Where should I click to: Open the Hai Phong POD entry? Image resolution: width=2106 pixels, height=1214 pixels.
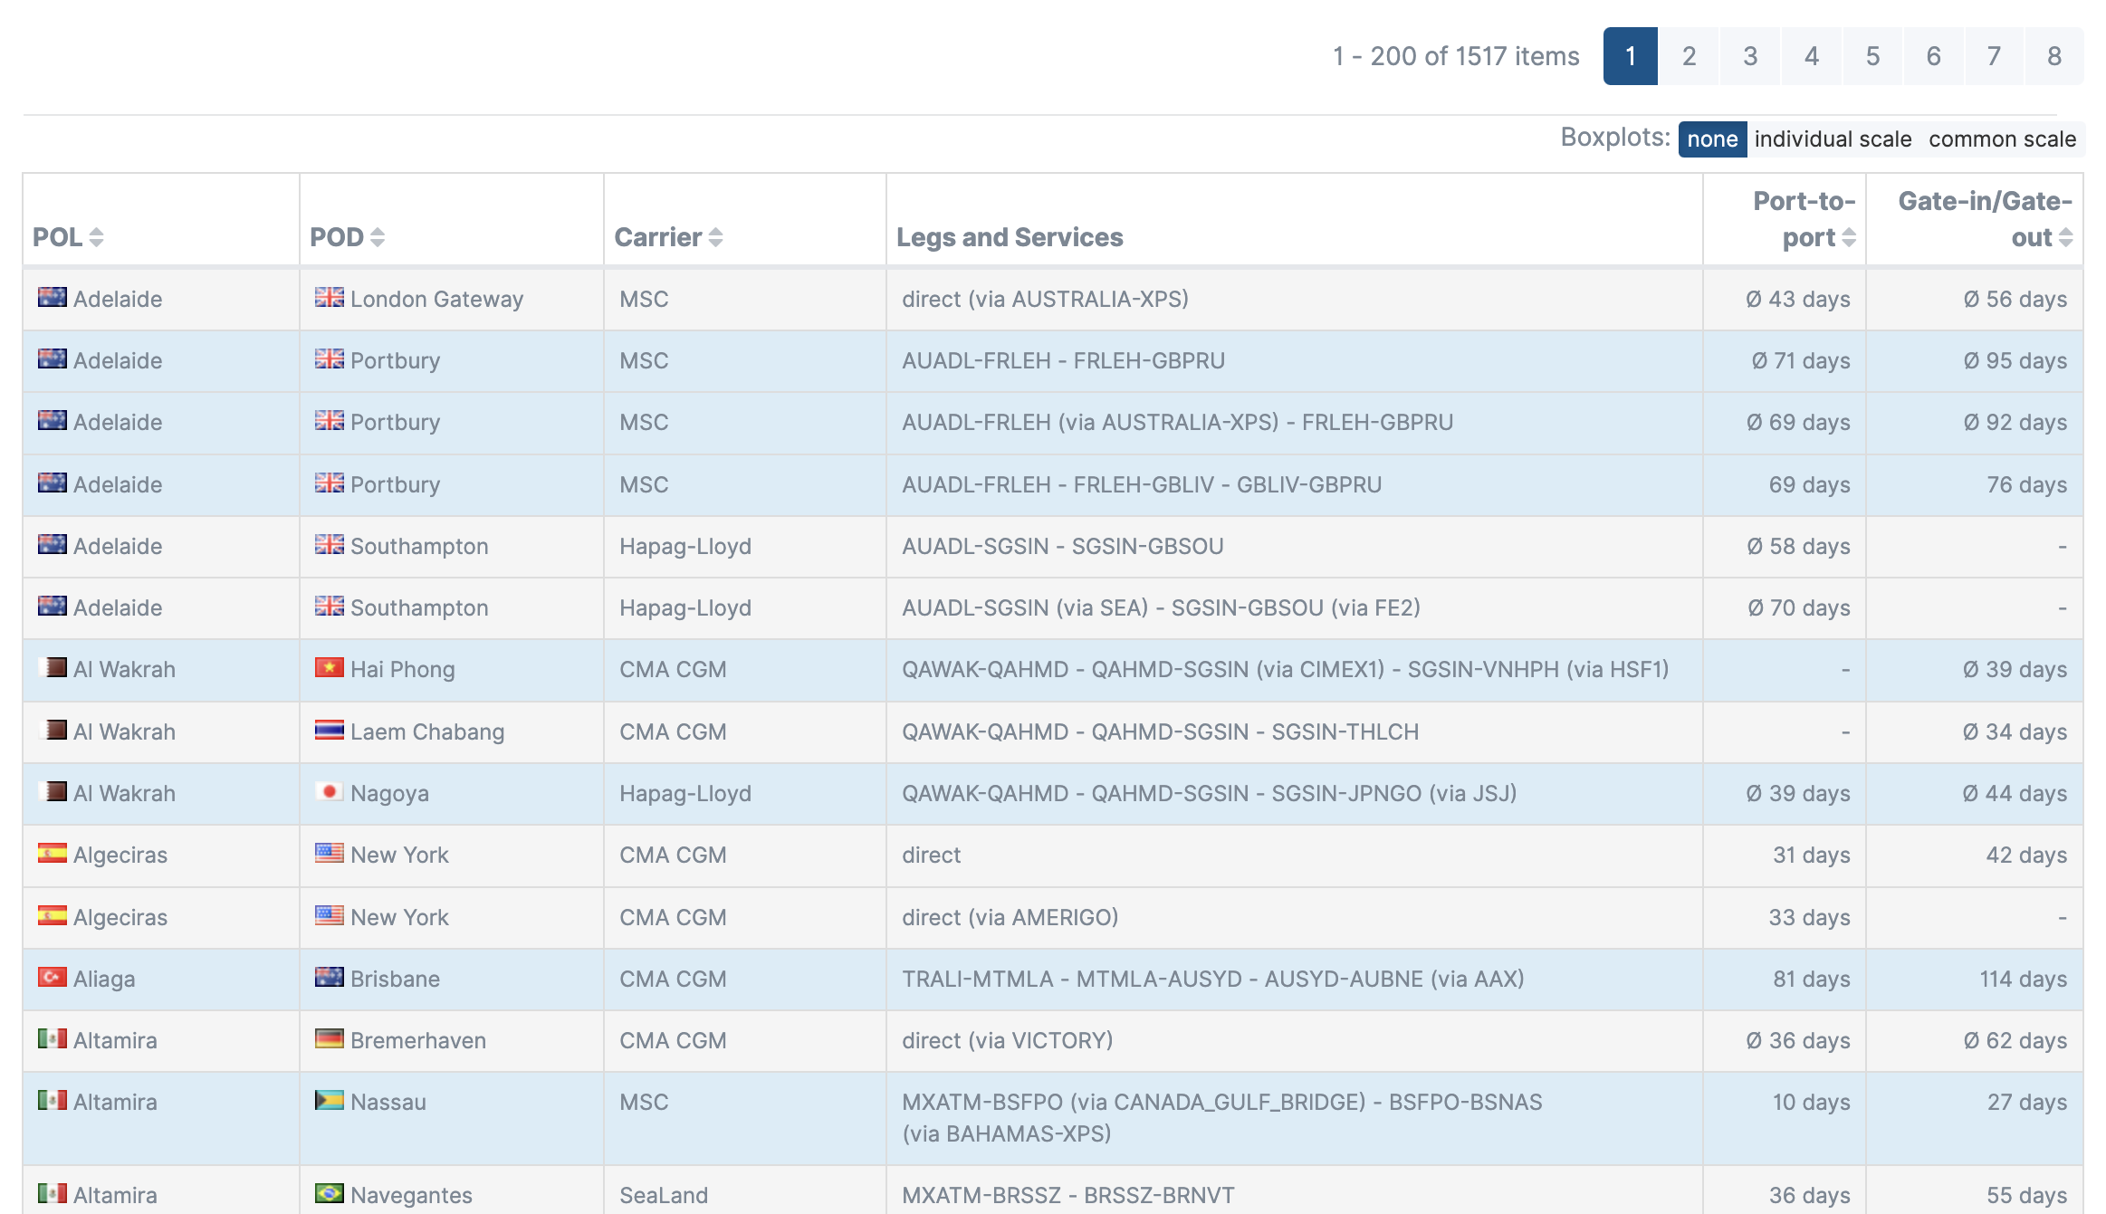[402, 669]
